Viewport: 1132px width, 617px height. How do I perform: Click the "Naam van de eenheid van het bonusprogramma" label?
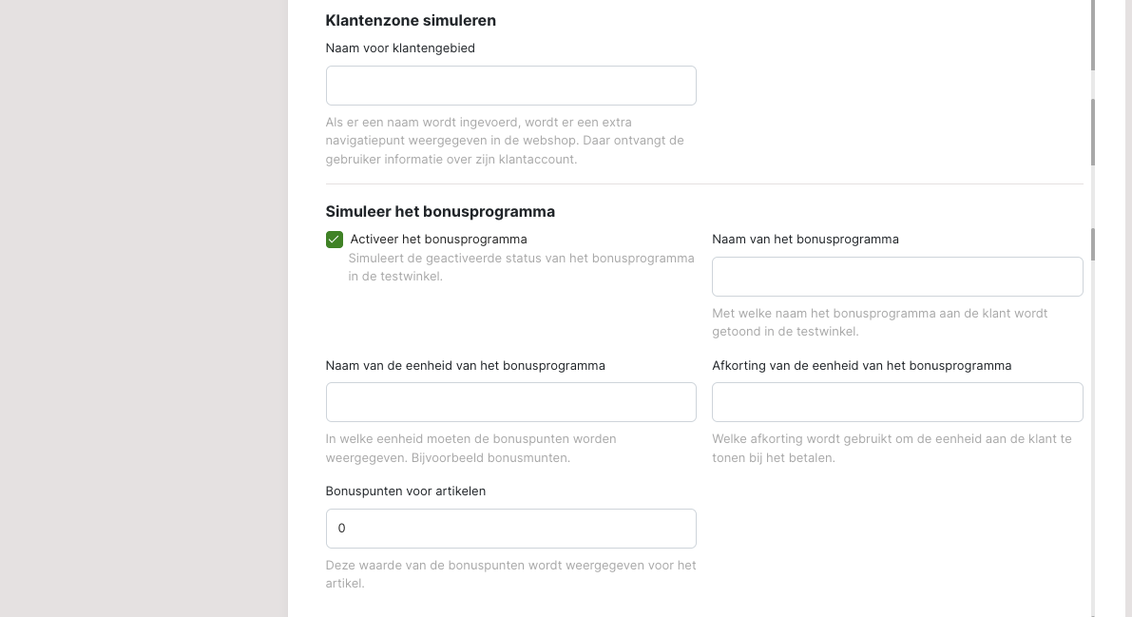pos(465,365)
